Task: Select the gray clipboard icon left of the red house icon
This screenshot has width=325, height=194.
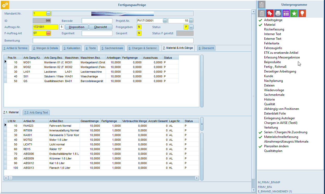Action: tap(262, 13)
